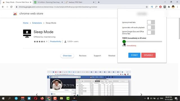Open the red Camtasia taskbar icon

coord(55,98)
